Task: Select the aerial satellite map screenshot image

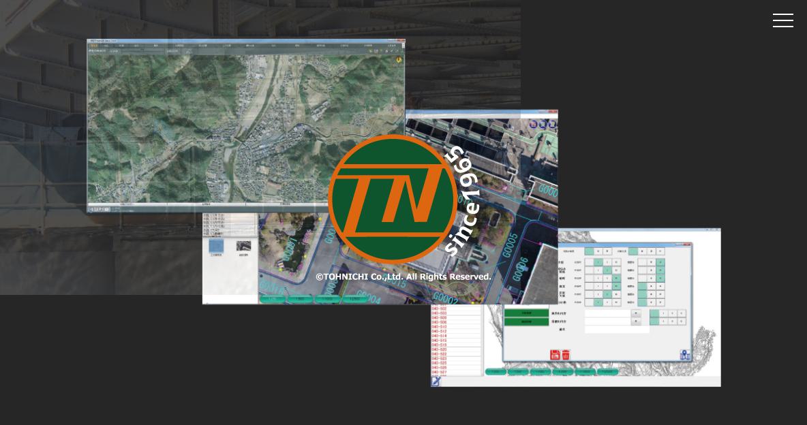Action: (x=246, y=126)
